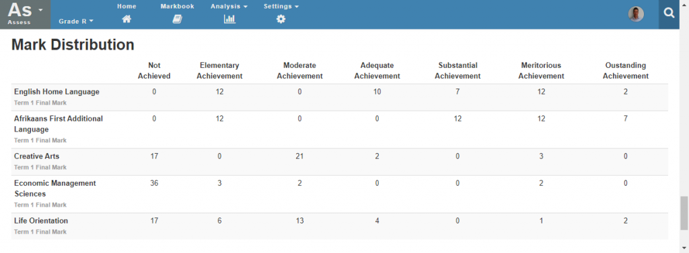Click Term 1 Final Mark under Life Orientation

click(40, 232)
